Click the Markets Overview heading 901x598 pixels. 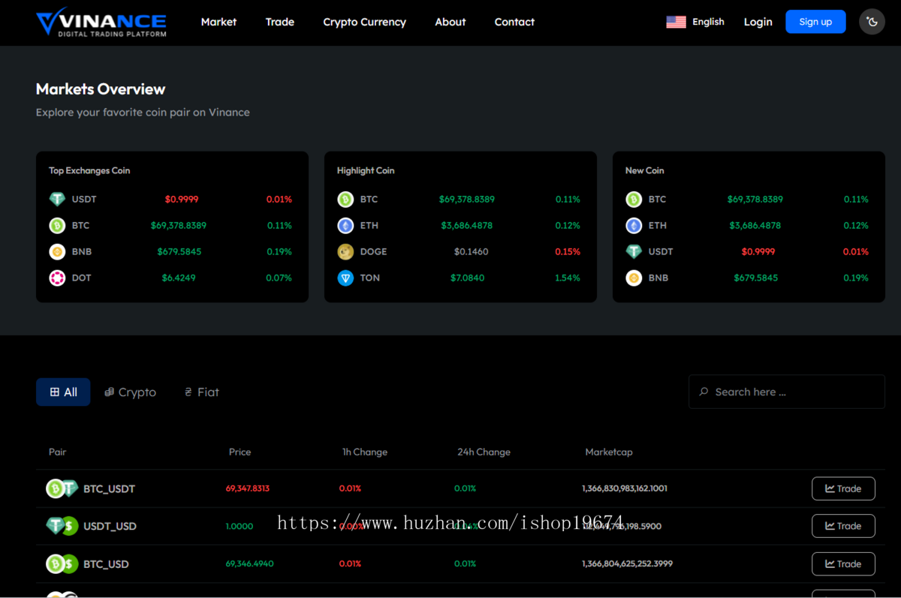click(101, 89)
